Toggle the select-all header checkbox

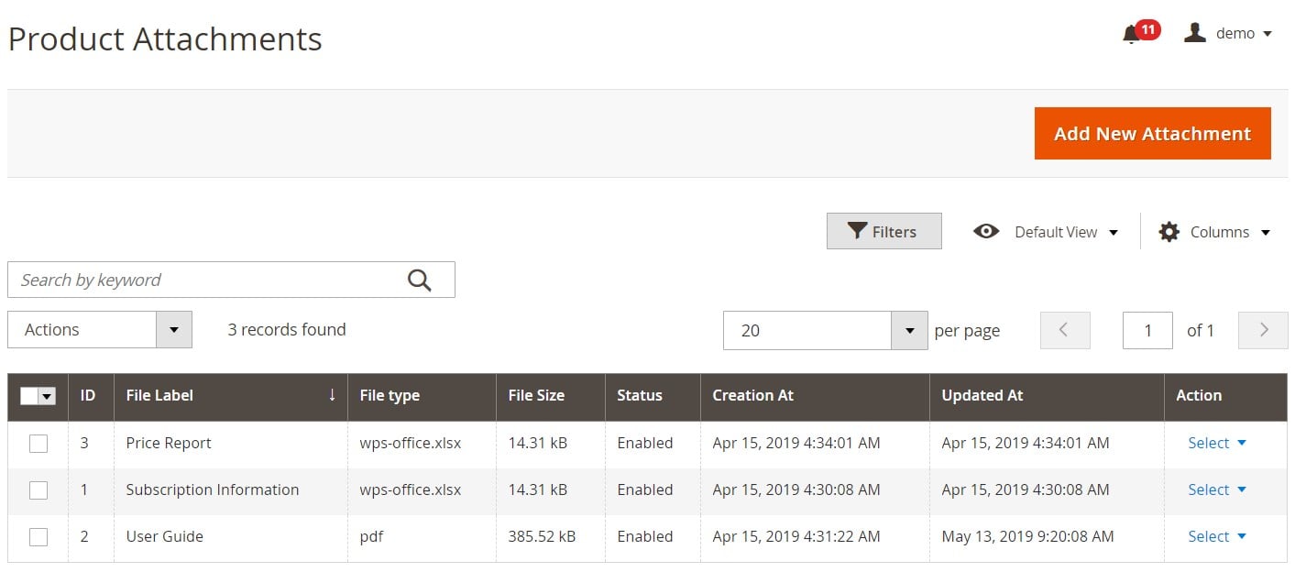(29, 396)
